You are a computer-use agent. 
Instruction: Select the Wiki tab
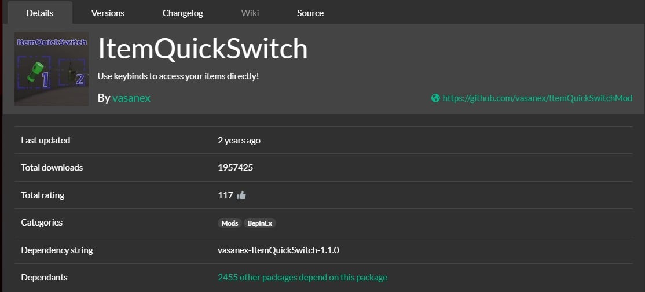[250, 13]
